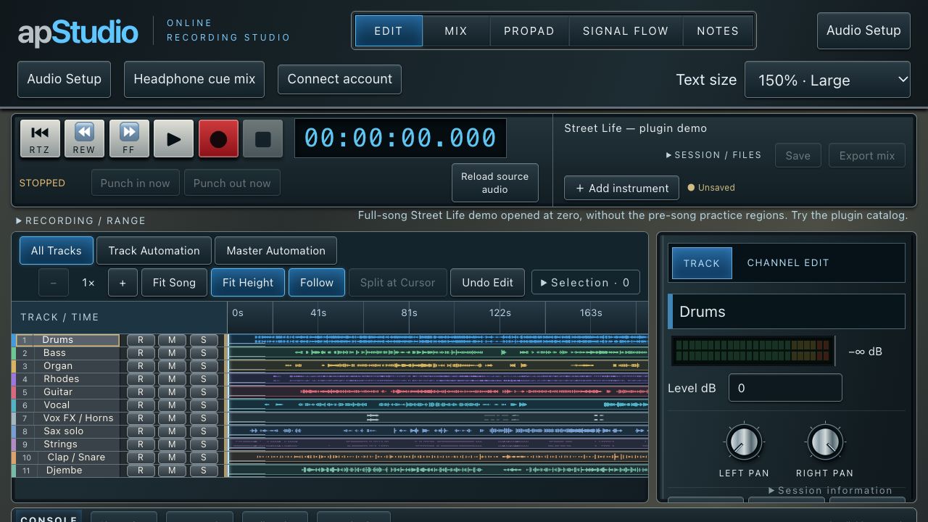The height and width of the screenshot is (522, 928).
Task: Open the NOTES tab
Action: click(x=718, y=31)
